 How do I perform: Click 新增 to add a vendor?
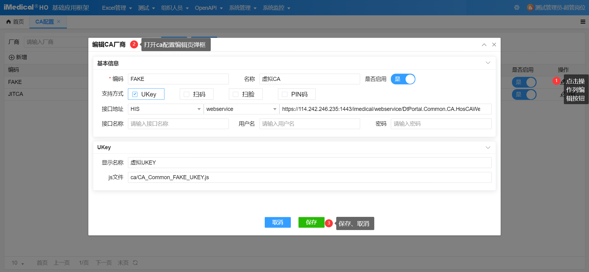click(18, 57)
